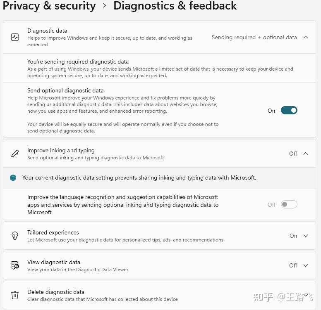Screen dimensions: 321x310
Task: Expand the Tailored experiences chevron
Action: click(x=306, y=236)
